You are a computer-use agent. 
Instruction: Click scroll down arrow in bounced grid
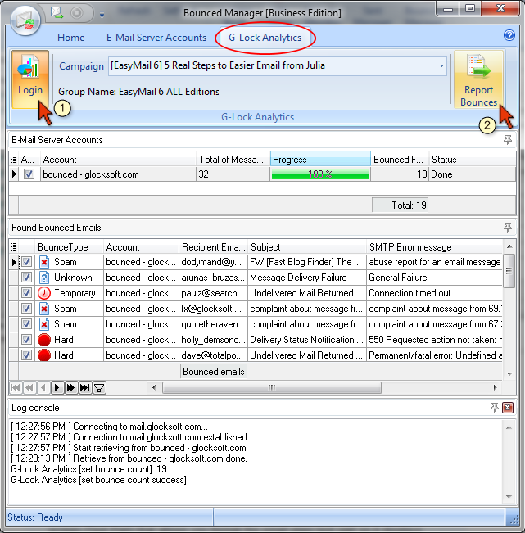(509, 373)
